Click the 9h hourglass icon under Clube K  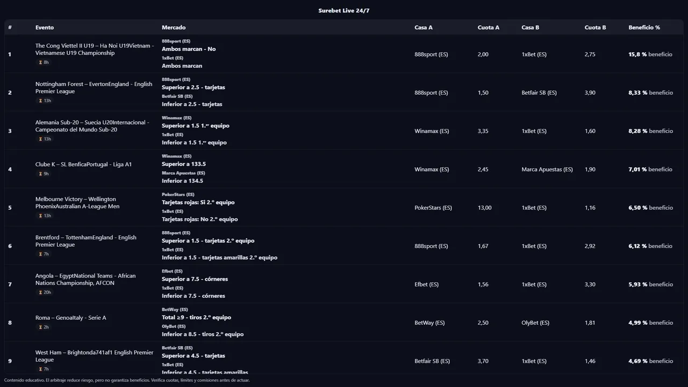pos(40,174)
